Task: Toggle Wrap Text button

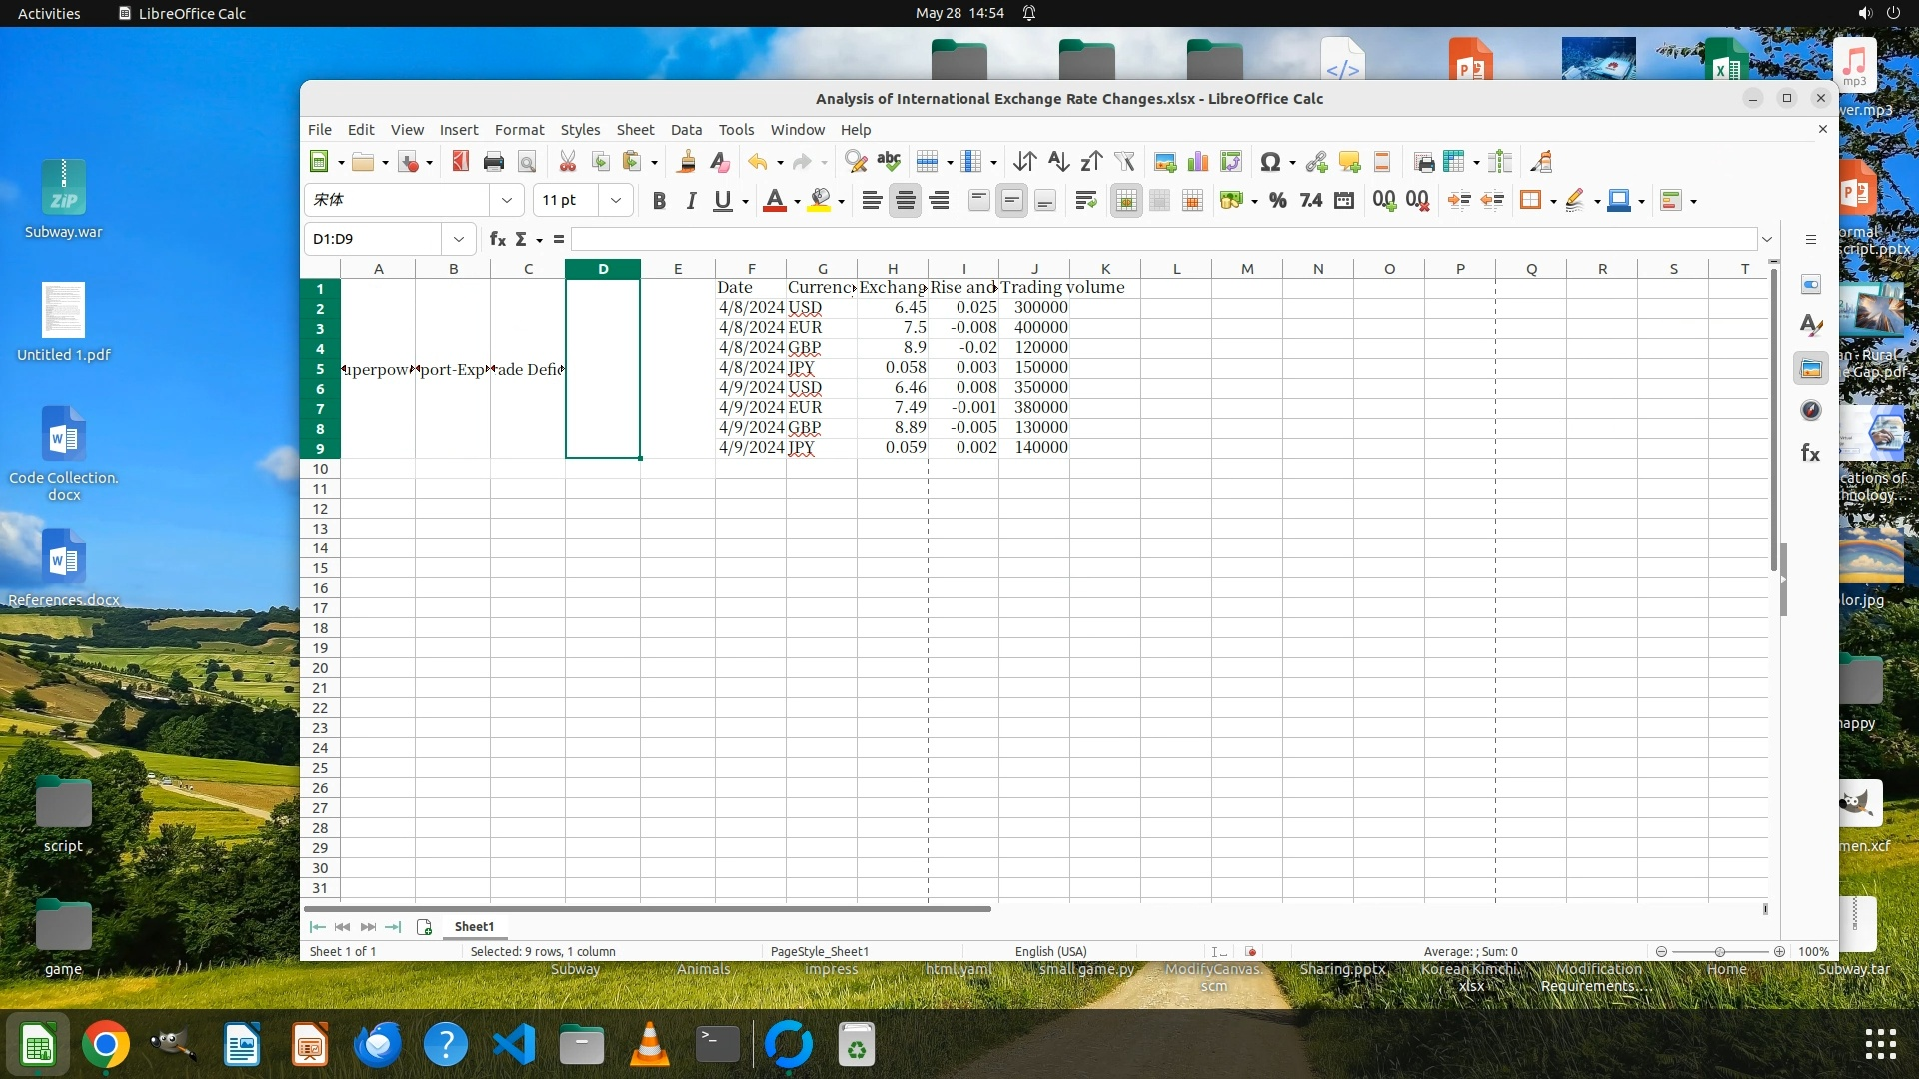Action: pyautogui.click(x=1086, y=201)
